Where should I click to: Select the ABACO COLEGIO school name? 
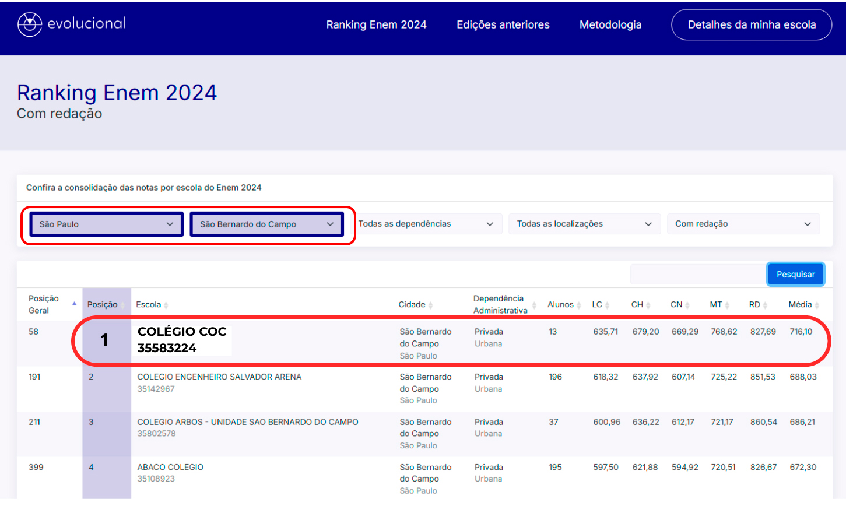[170, 468]
